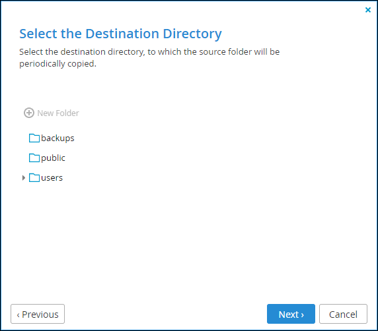Click the right chevron in Next button
Screen dimensions: 378x331
point(302,315)
